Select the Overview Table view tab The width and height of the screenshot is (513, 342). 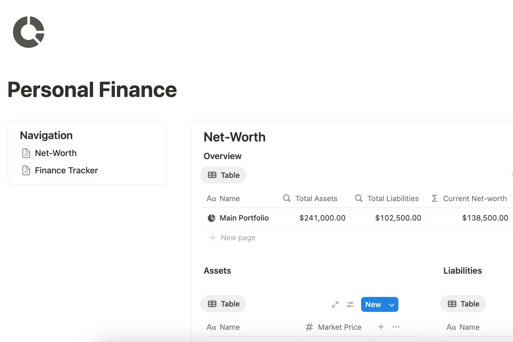(224, 175)
